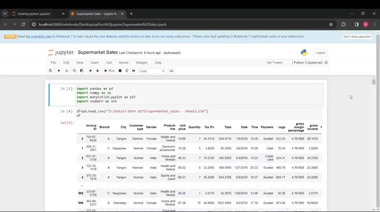Move the selected cell up
Viewport: 380px width, 212px height.
pos(90,70)
